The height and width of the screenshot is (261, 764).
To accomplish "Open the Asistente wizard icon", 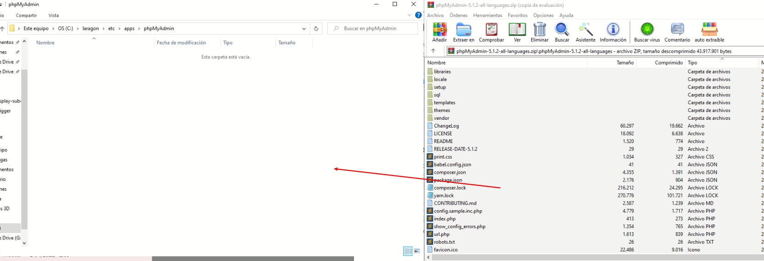I will click(x=586, y=29).
